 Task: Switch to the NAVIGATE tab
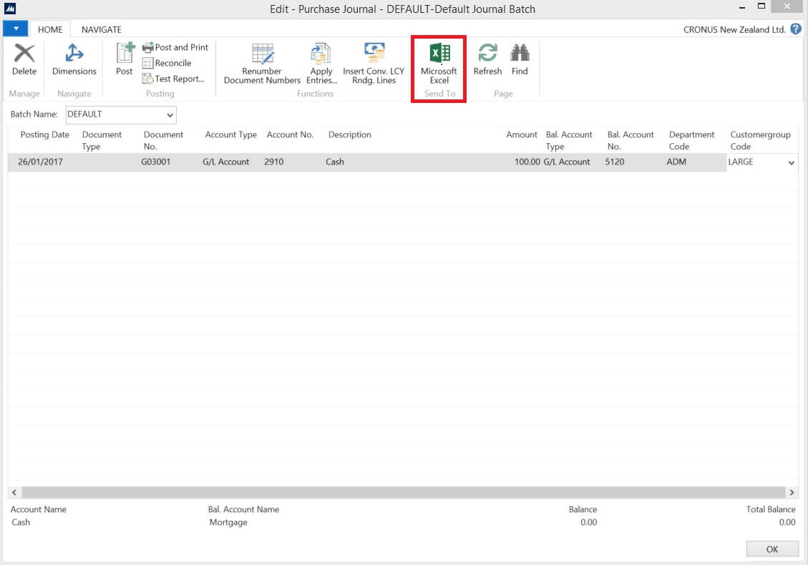[x=102, y=29]
